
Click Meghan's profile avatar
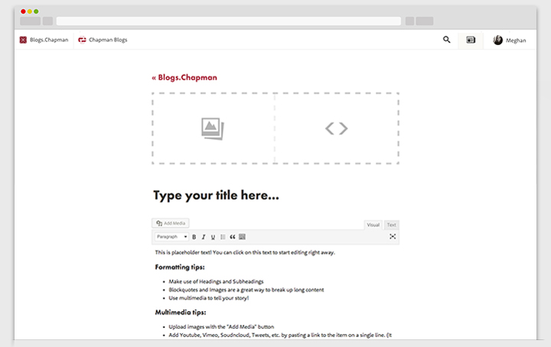tap(498, 40)
